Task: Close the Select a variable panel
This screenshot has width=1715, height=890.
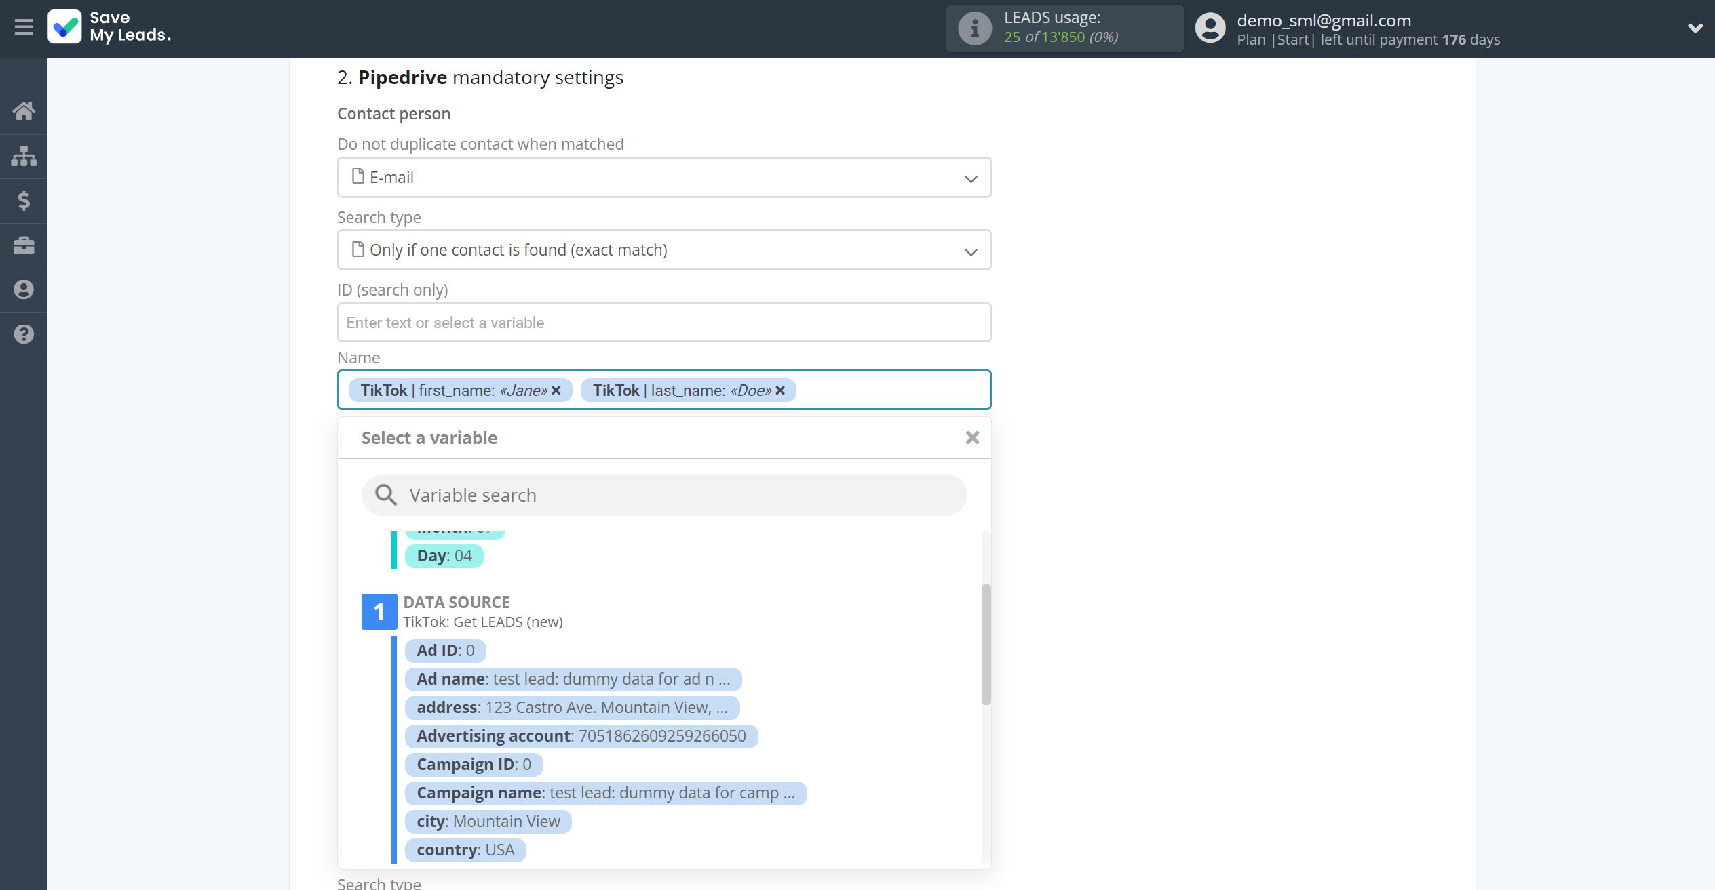Action: (x=972, y=438)
